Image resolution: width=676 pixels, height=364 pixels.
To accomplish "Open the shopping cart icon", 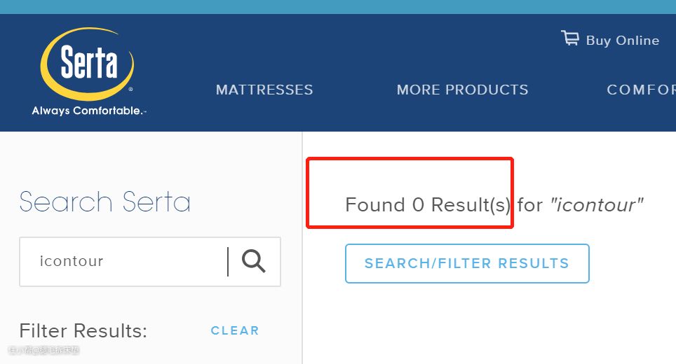I will pos(570,38).
